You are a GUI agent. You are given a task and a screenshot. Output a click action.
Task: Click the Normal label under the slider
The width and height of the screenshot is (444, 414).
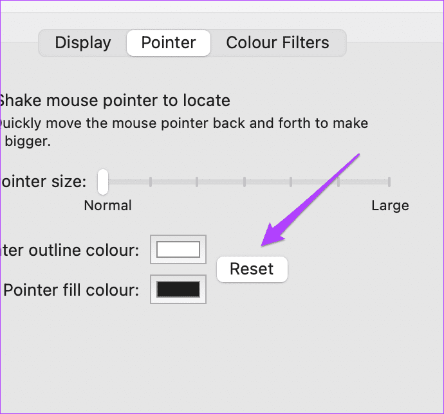108,206
